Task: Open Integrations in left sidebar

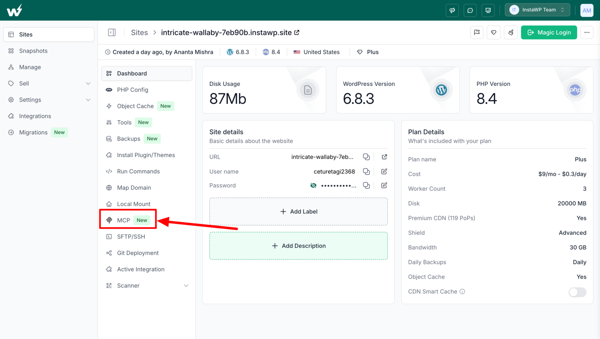Action: tap(49, 116)
